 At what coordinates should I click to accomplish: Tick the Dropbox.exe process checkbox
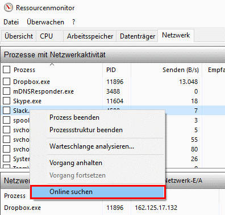click(7, 82)
